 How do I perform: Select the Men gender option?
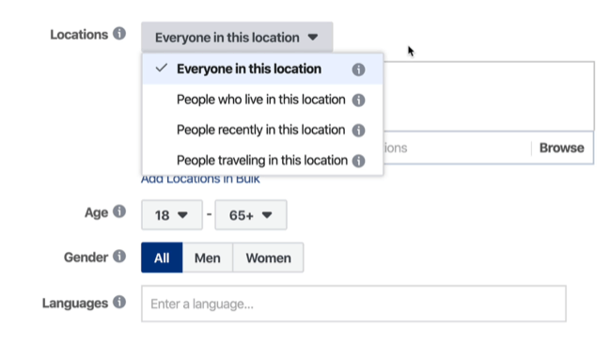coord(208,257)
